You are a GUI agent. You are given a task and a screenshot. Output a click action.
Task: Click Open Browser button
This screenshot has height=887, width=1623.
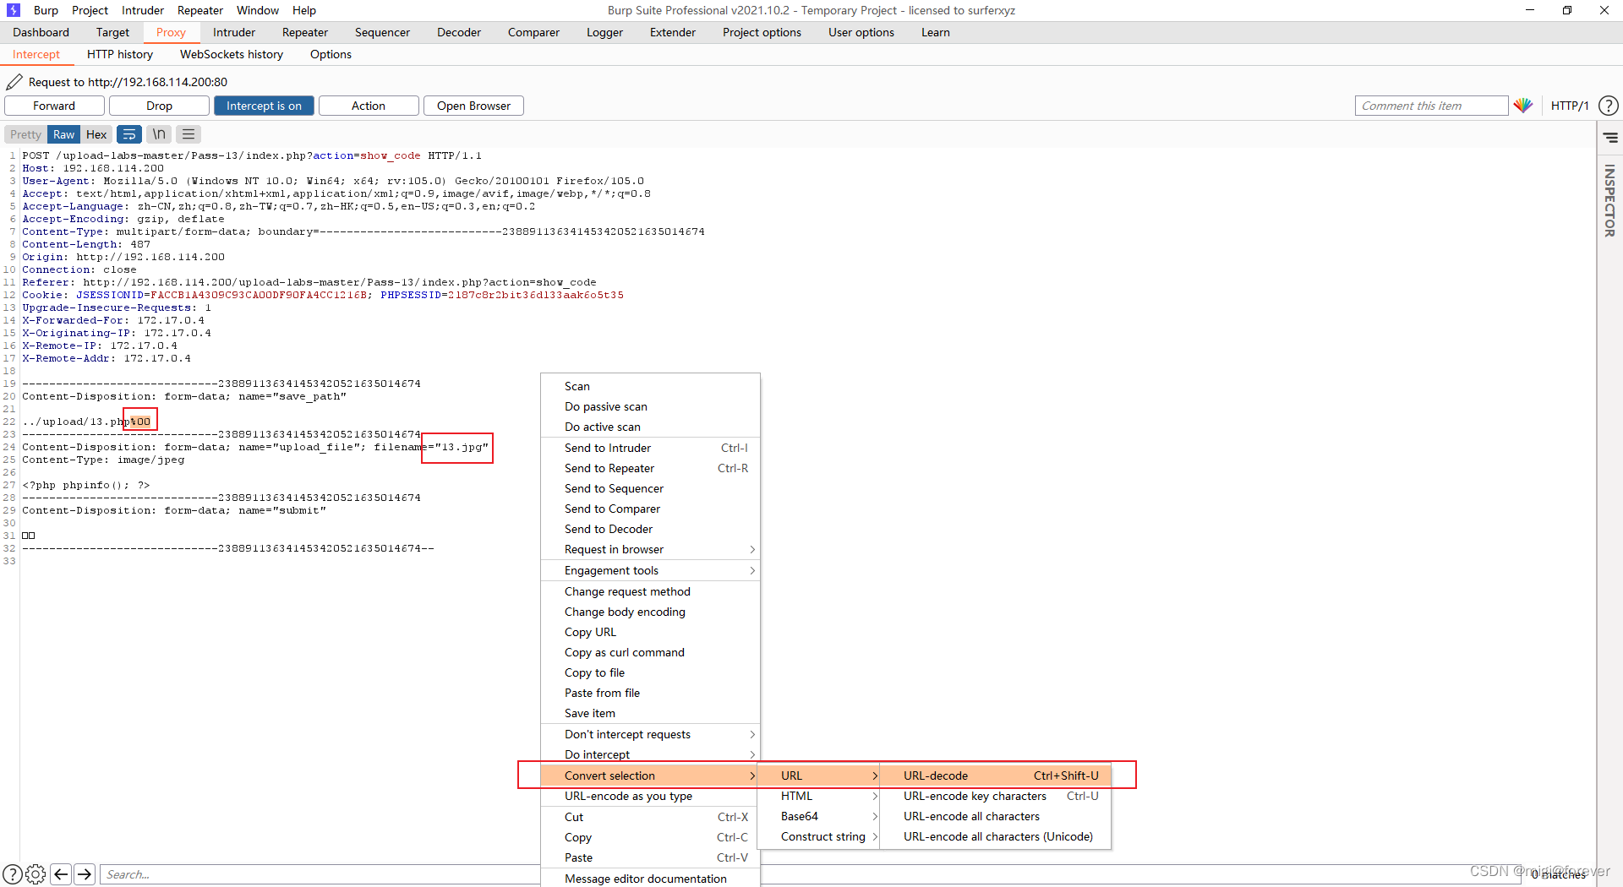473,106
